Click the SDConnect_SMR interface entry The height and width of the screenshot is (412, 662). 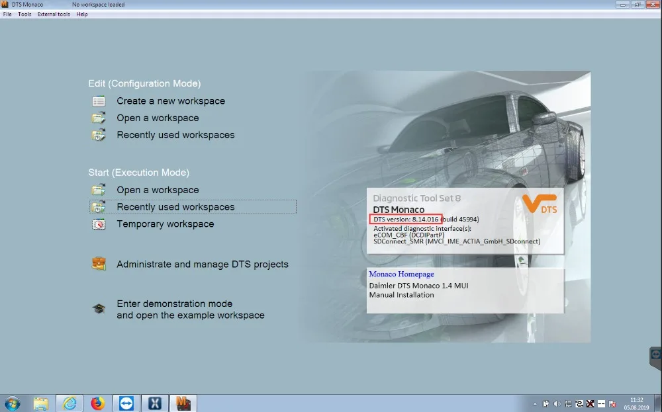pyautogui.click(x=457, y=241)
